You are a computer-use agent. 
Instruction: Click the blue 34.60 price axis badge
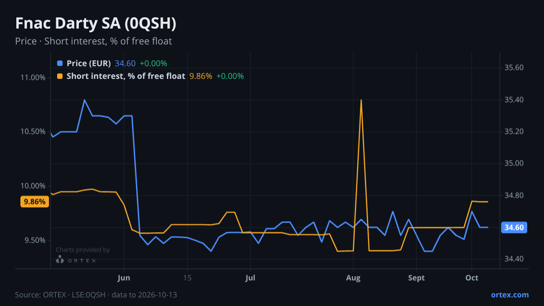pyautogui.click(x=514, y=228)
